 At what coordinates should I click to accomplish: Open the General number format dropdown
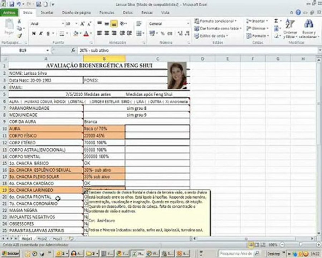click(188, 24)
